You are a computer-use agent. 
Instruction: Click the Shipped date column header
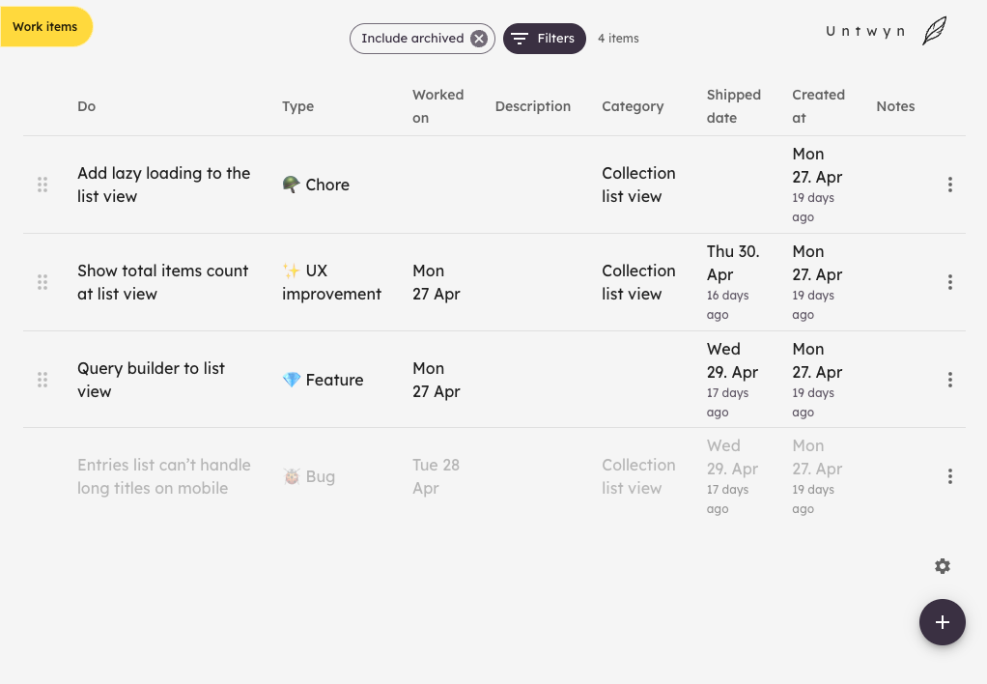coord(733,106)
